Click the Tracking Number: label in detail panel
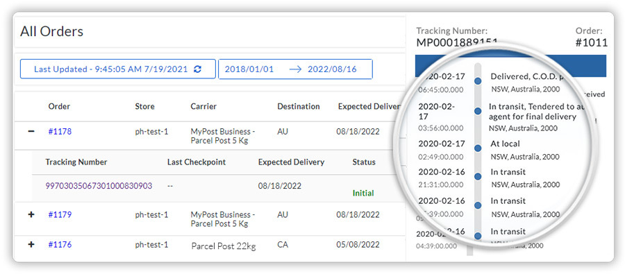 [452, 31]
